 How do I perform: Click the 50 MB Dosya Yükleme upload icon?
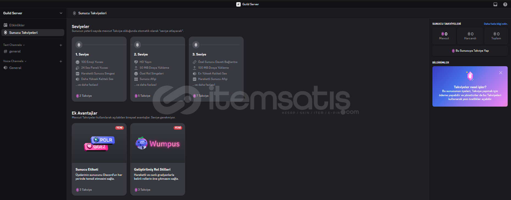[x=136, y=68]
